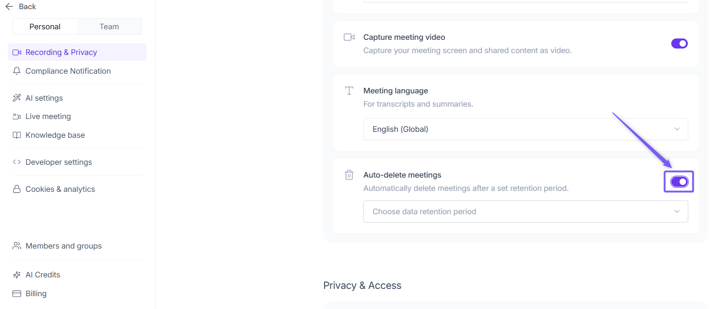Disable the Capture meeting video toggle
The width and height of the screenshot is (719, 309).
point(679,43)
